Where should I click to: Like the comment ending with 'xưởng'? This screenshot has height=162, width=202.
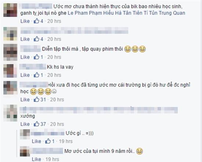point(25,124)
